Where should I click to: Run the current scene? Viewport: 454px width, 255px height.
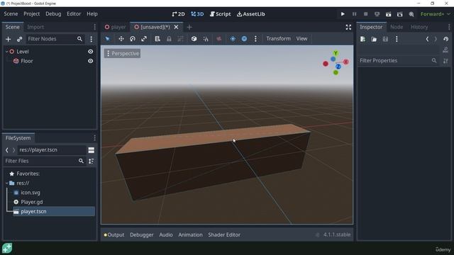click(x=388, y=14)
